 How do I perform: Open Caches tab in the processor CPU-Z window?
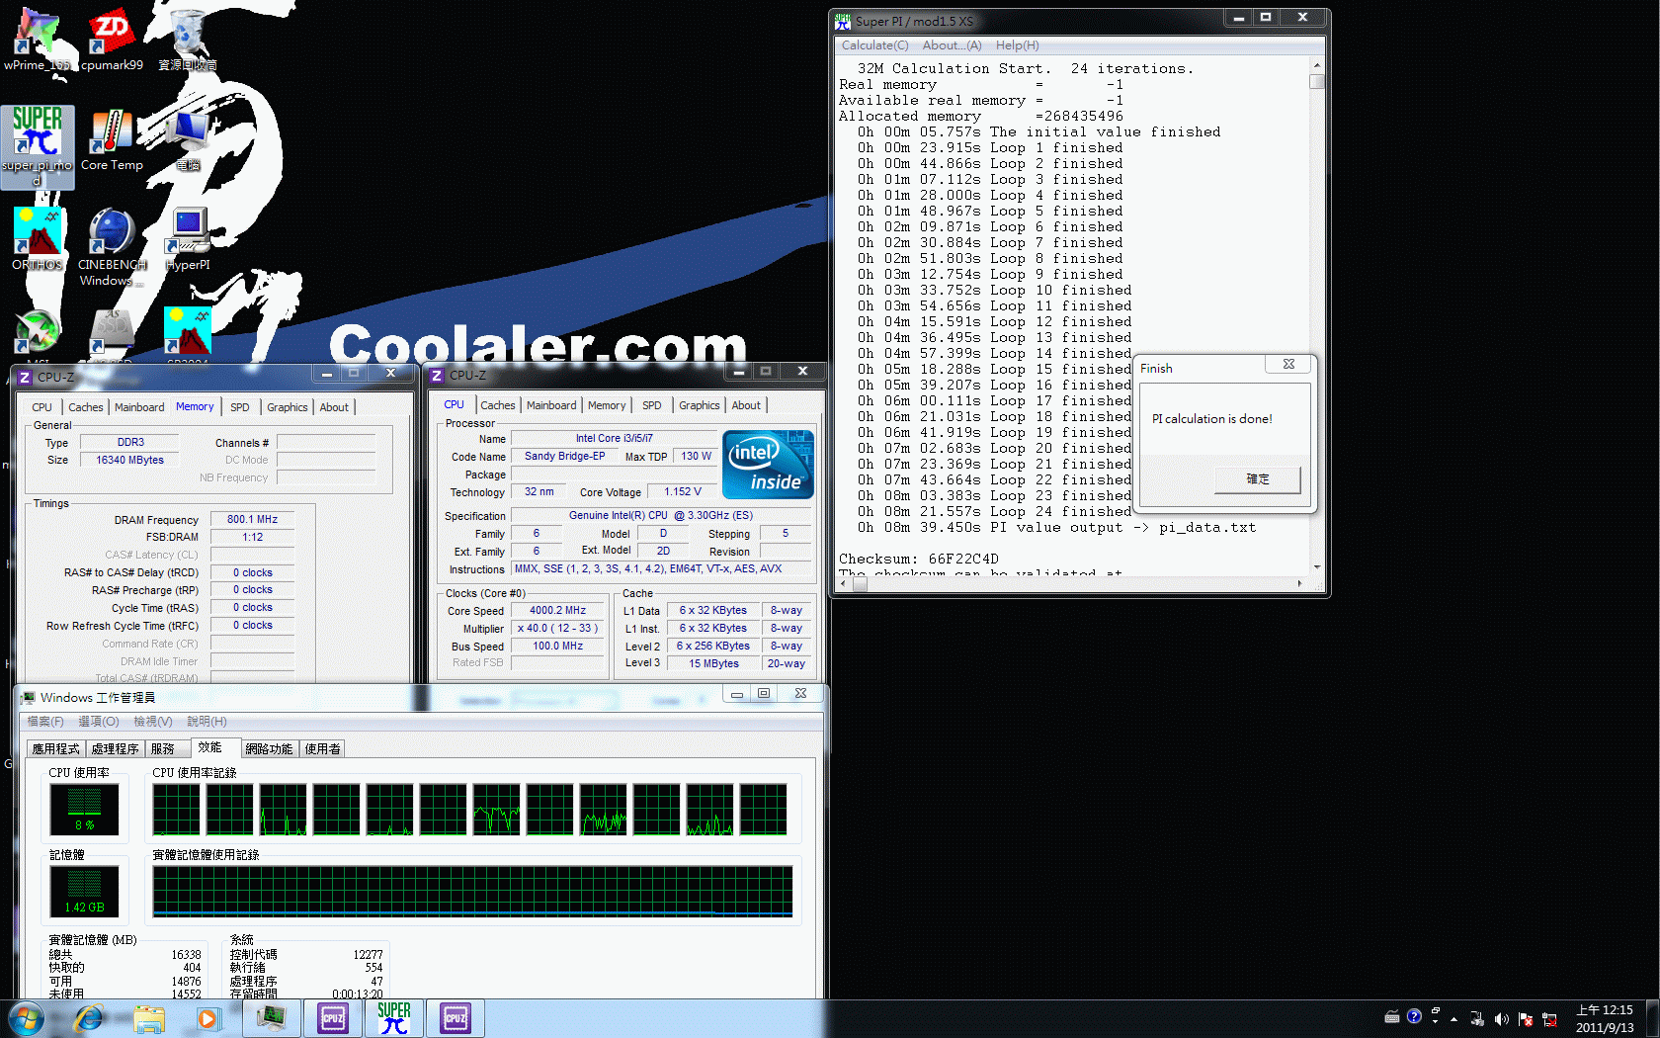pyautogui.click(x=497, y=405)
